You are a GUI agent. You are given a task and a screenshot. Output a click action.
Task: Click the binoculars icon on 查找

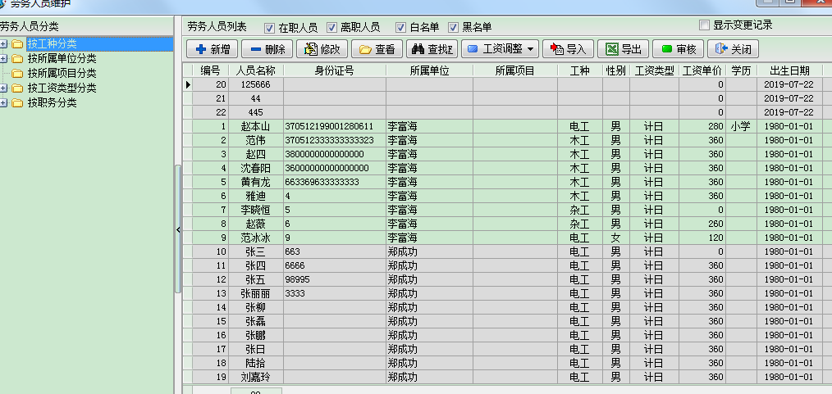pos(418,49)
